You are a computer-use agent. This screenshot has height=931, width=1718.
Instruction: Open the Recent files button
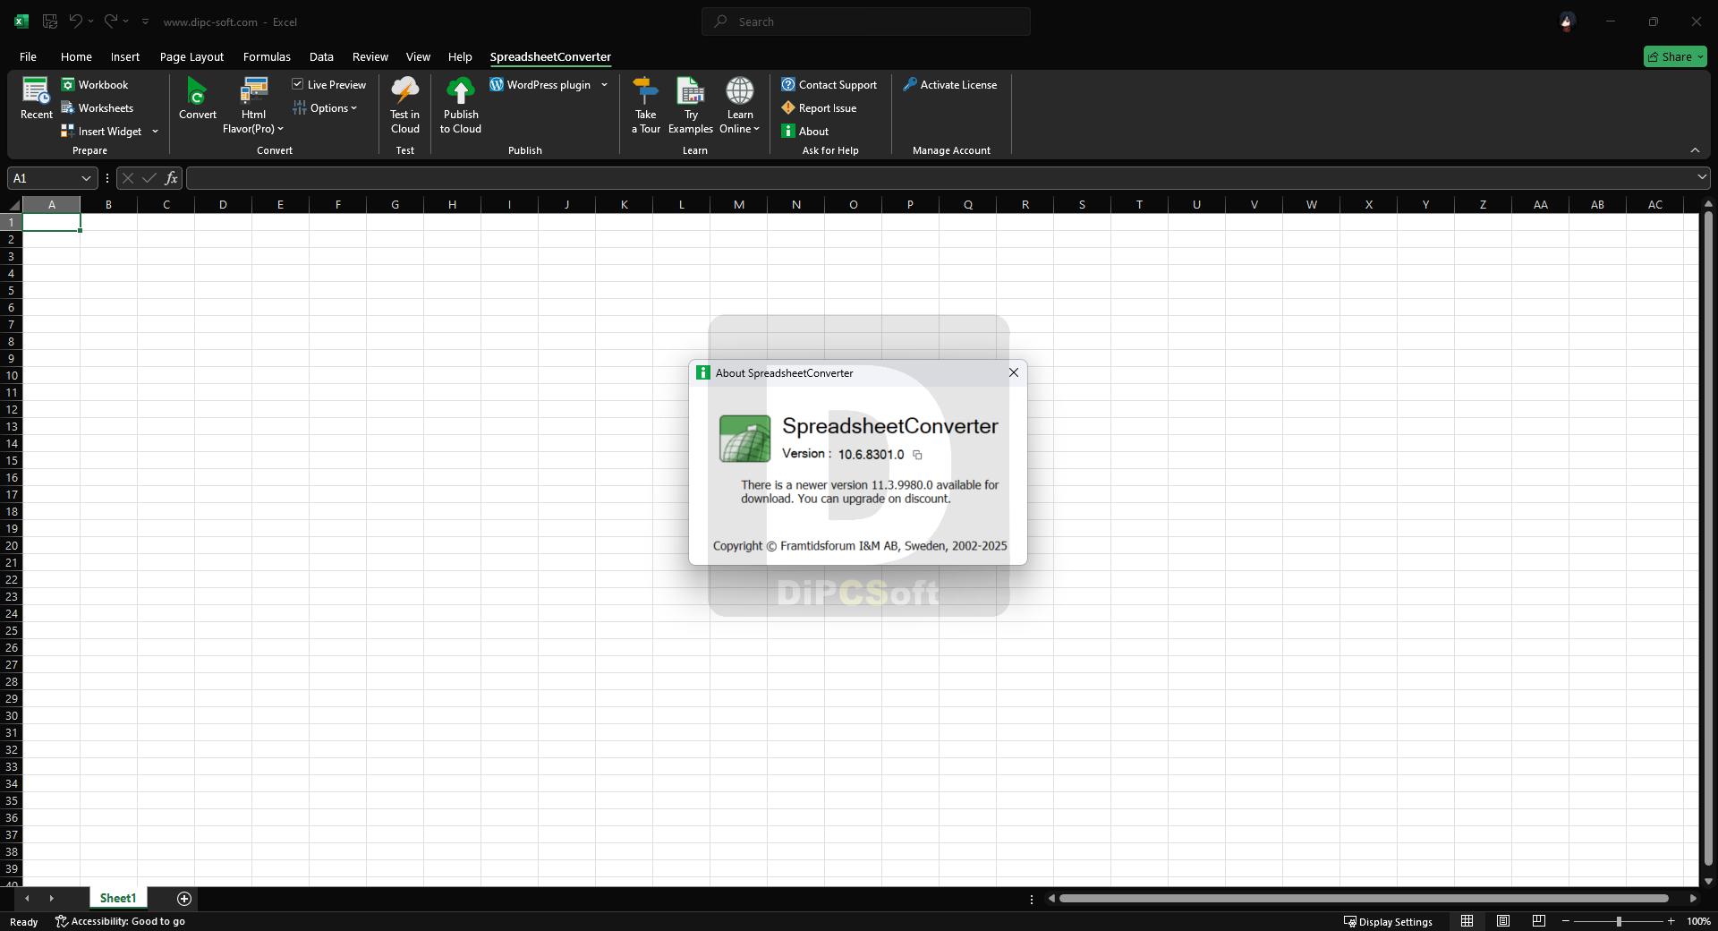[36, 98]
